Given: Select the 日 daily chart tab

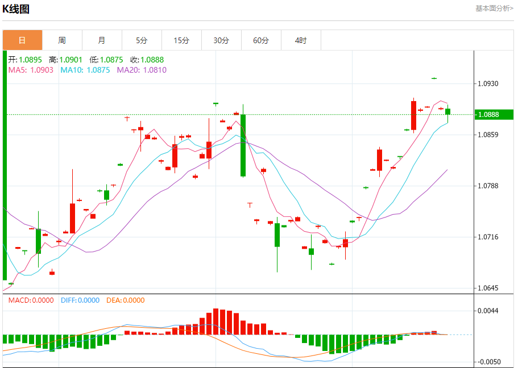Looking at the screenshot, I should (23, 40).
